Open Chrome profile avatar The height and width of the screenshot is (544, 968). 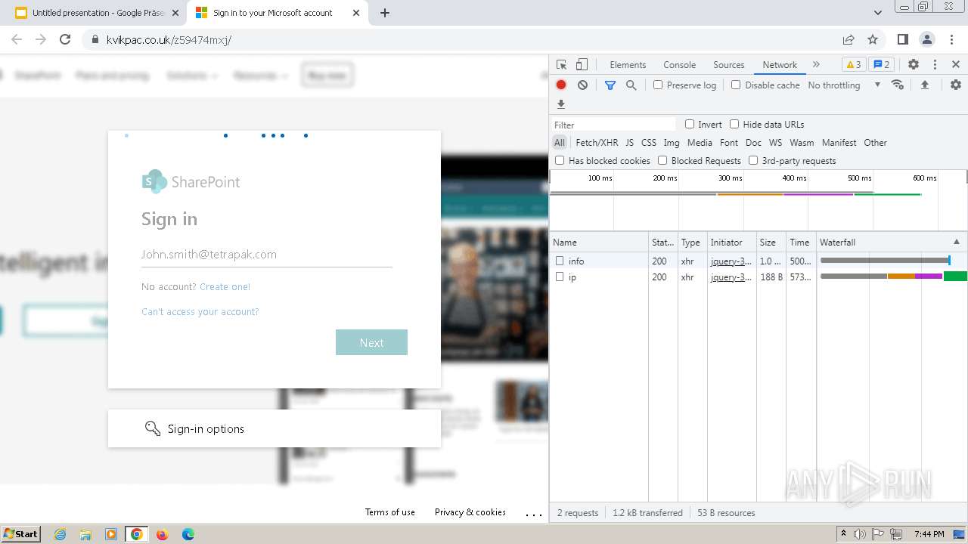(x=927, y=39)
